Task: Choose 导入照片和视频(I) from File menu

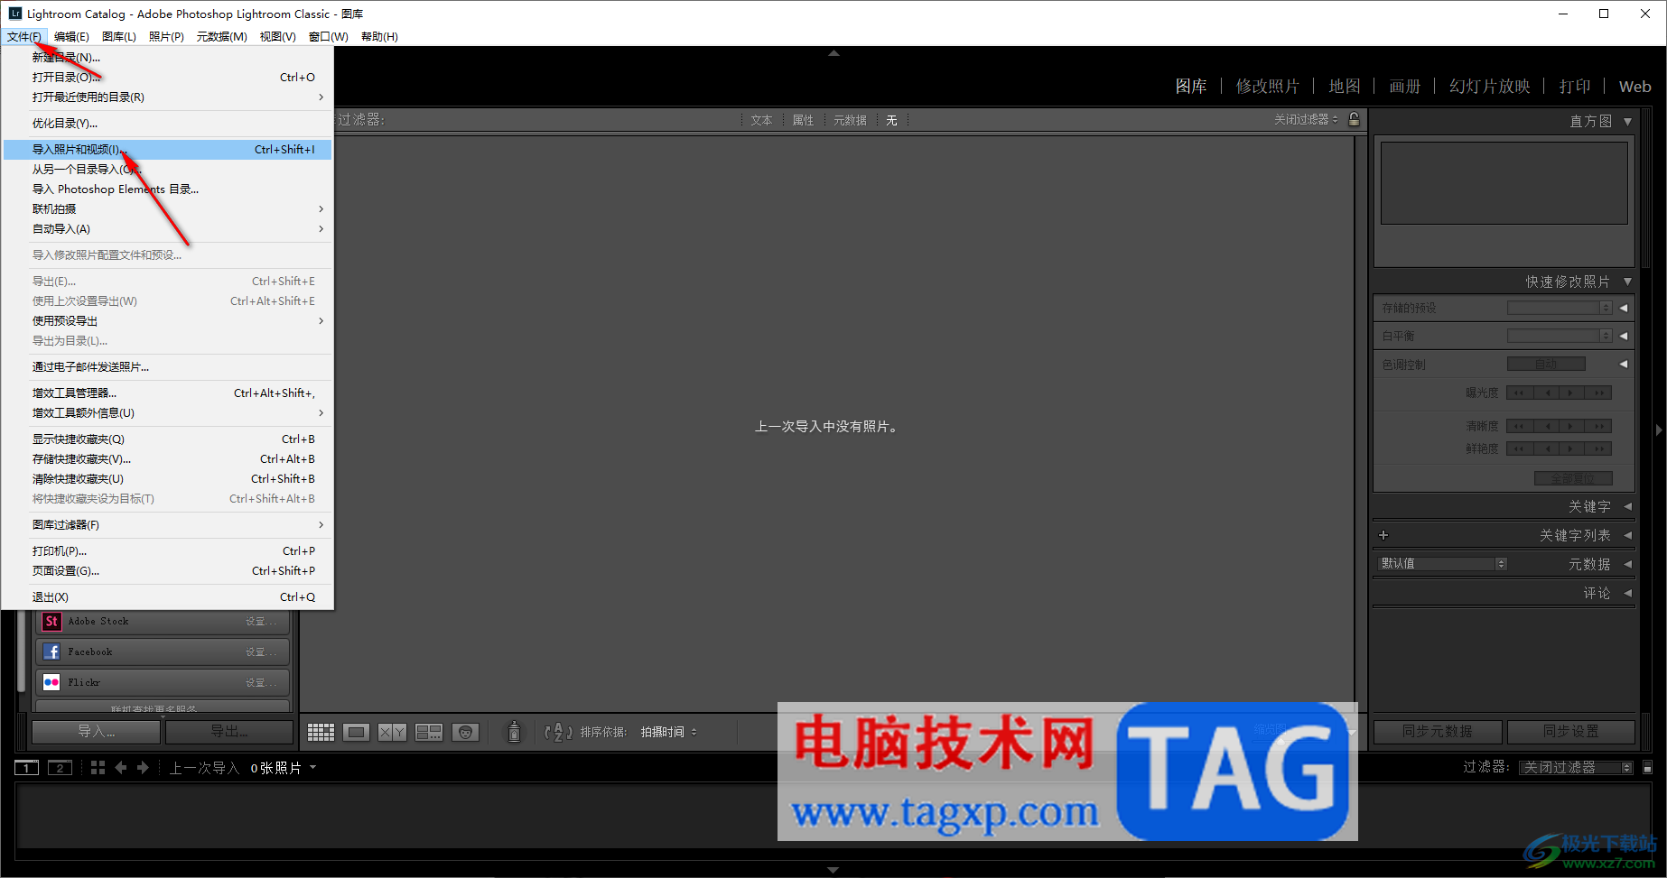Action: (x=168, y=150)
